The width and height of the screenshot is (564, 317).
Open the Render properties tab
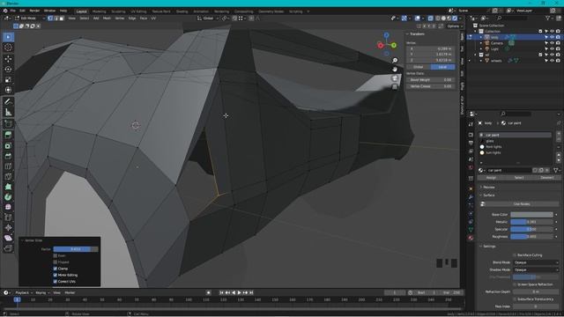point(471,135)
